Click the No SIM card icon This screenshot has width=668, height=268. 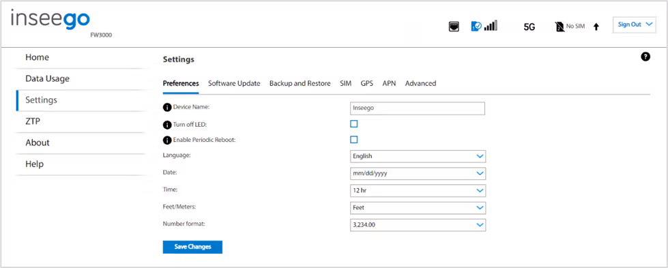pyautogui.click(x=560, y=27)
